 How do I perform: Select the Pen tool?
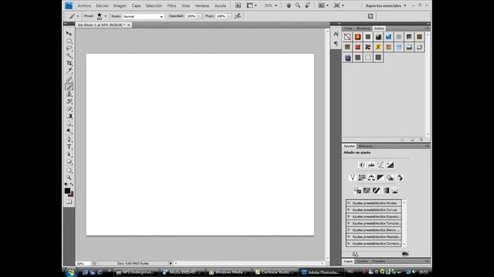pos(69,139)
